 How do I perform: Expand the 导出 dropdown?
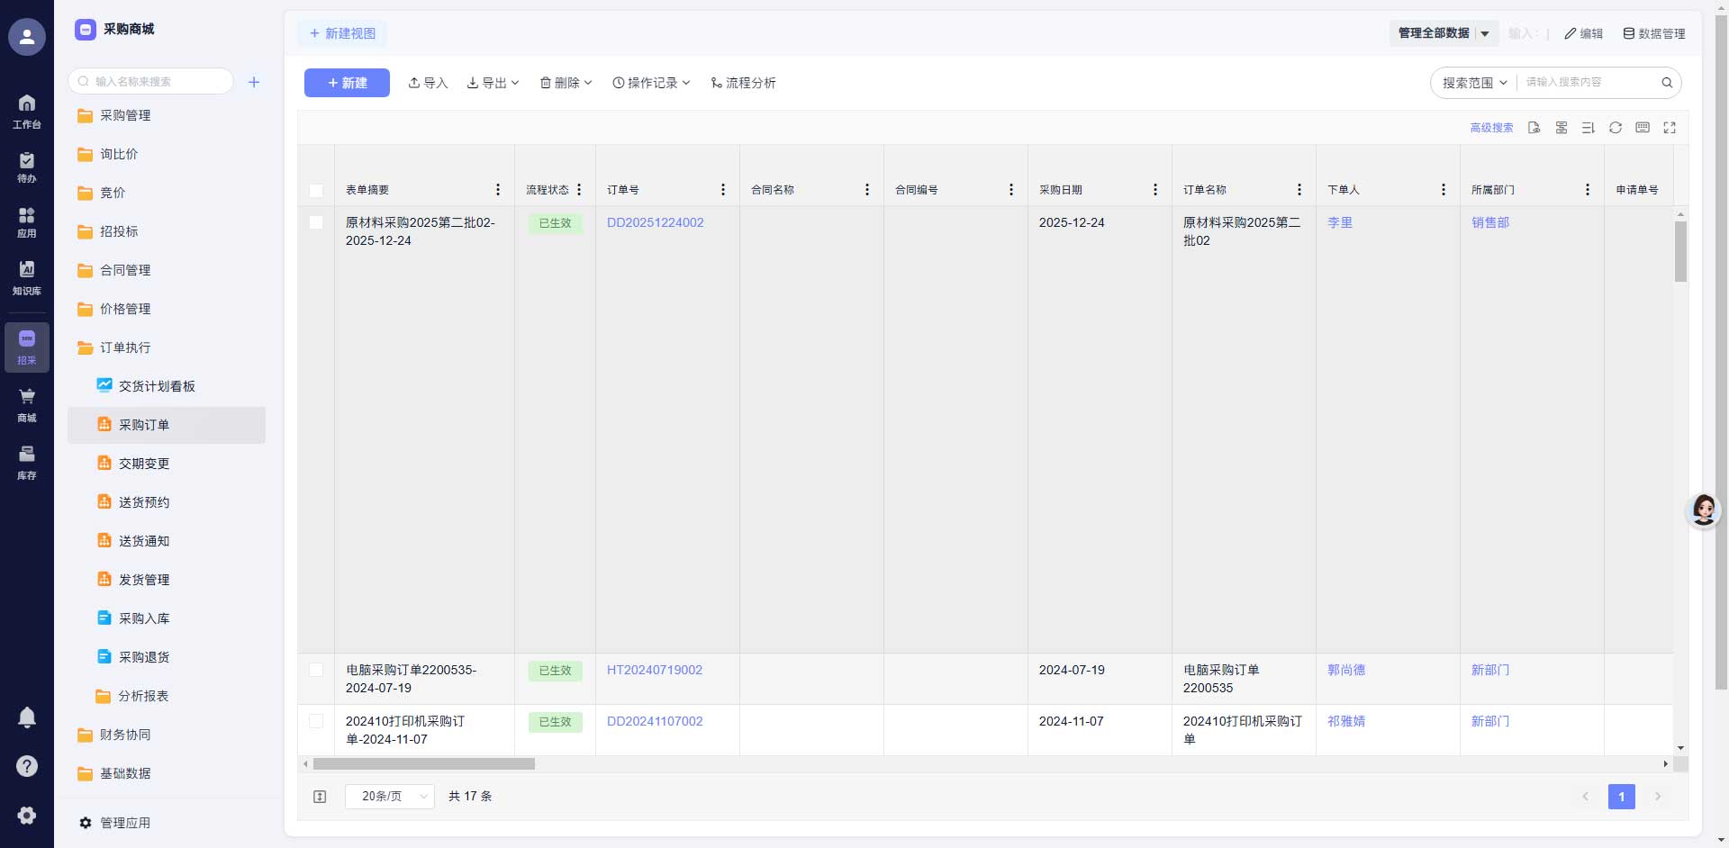[493, 83]
